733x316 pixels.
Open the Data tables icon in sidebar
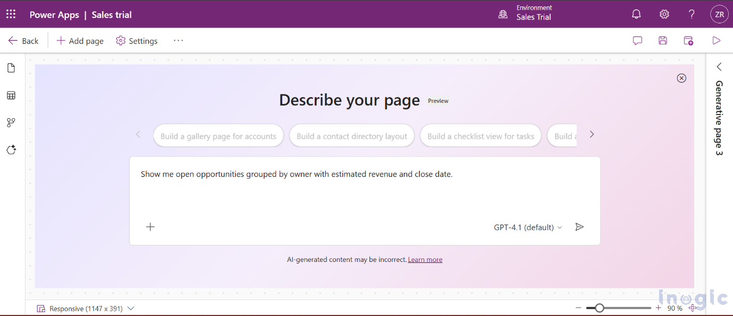tap(11, 95)
